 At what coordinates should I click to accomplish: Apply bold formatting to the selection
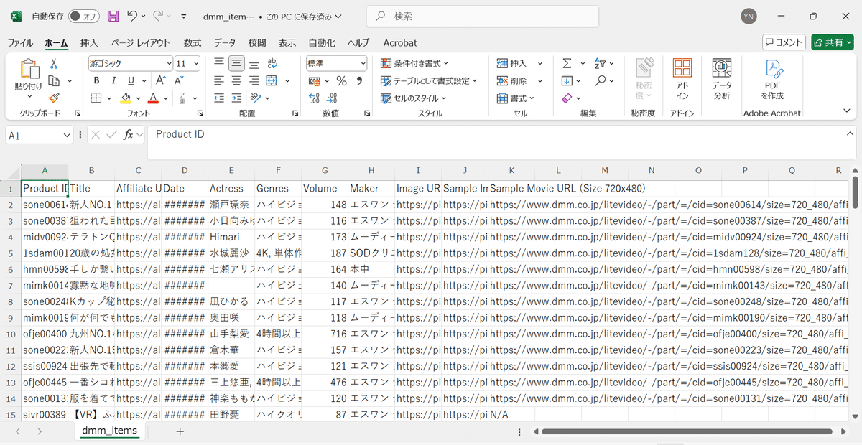pyautogui.click(x=96, y=80)
